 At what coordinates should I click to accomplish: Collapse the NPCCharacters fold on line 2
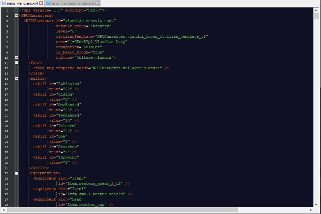point(16,15)
